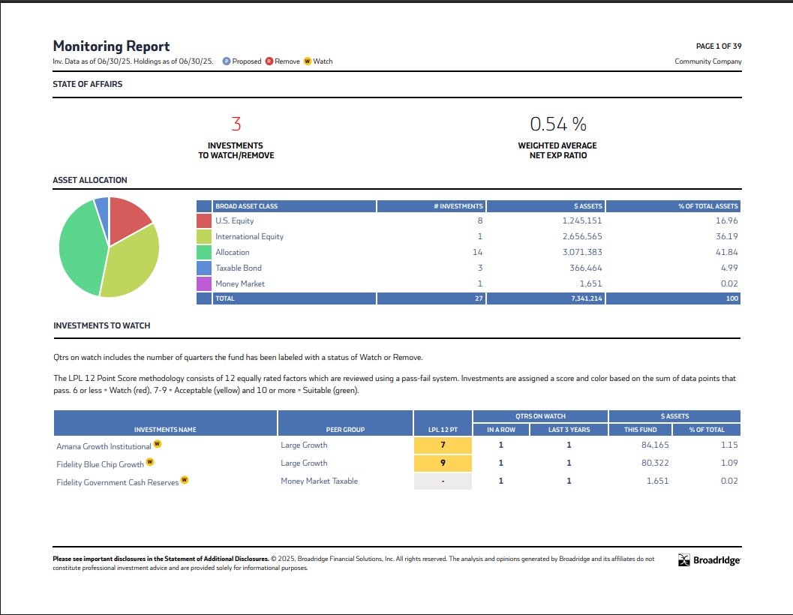Click the Broadridge logo
The height and width of the screenshot is (615, 793).
click(x=709, y=560)
